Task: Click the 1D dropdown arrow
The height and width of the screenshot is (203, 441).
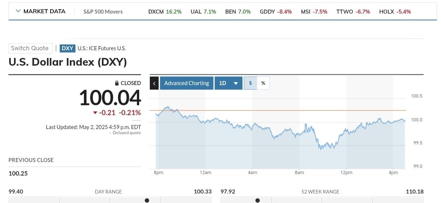Action: [x=236, y=84]
